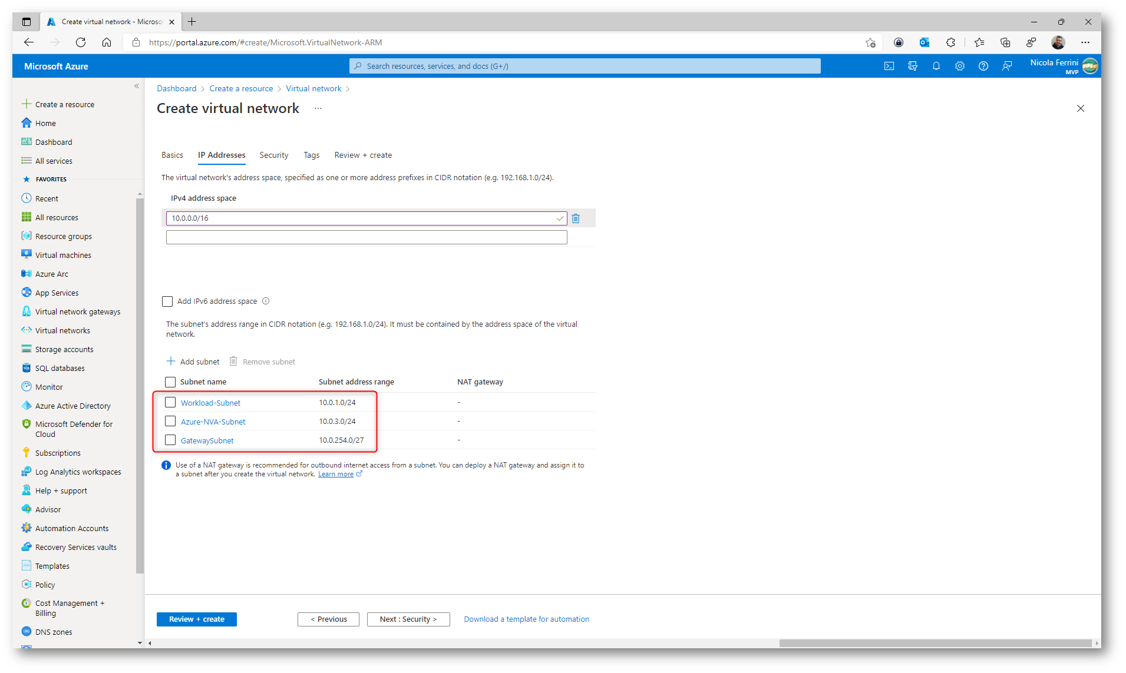Go to Create a resource breadcrumb
The height and width of the screenshot is (673, 1126).
[x=241, y=88]
